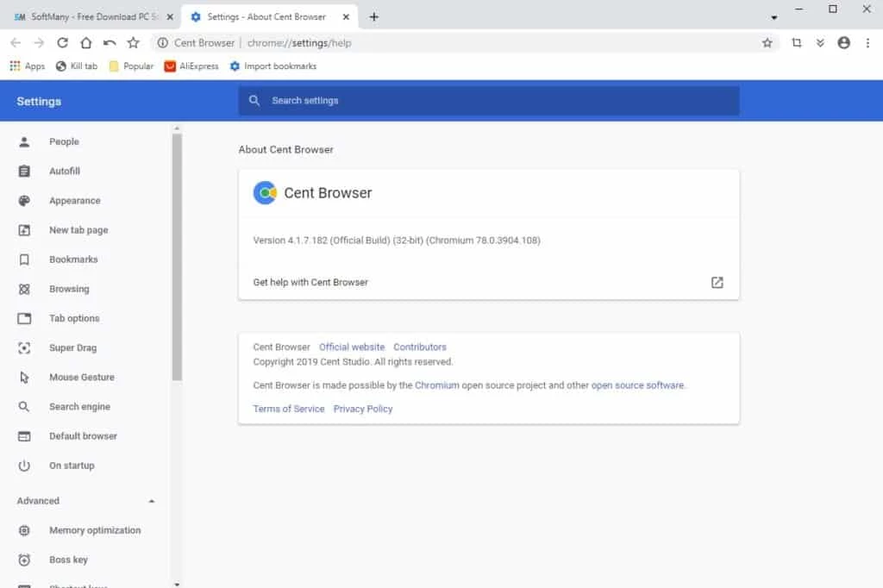Expand the hidden toolbar extensions chevron

coord(820,43)
